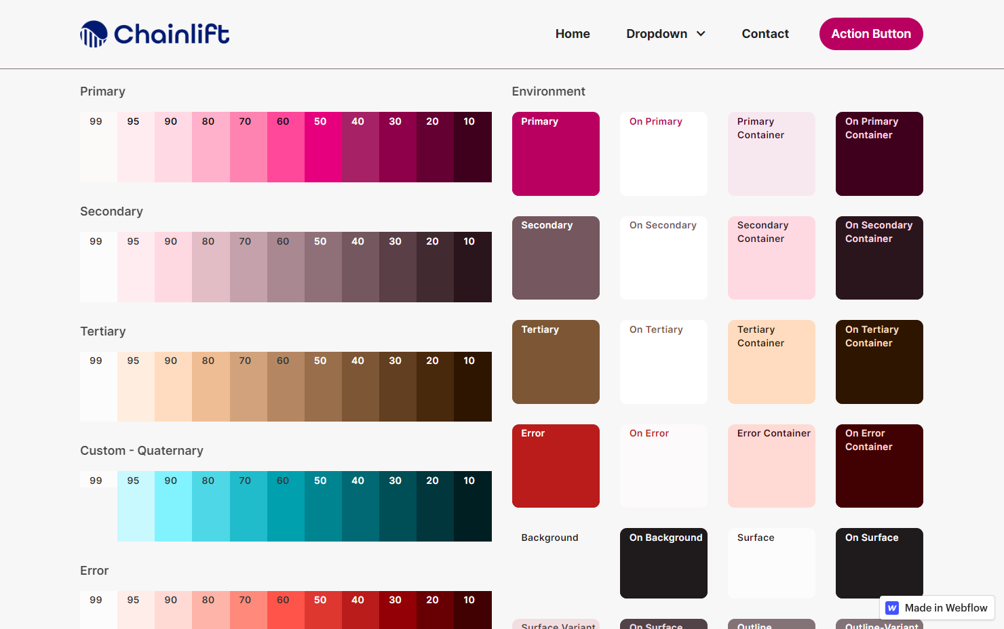1004x629 pixels.
Task: Click the Chainlift wordmark text
Action: [x=172, y=34]
